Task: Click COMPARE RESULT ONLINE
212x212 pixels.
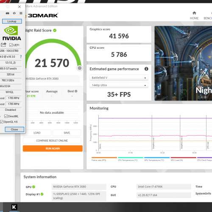Action: coord(52,141)
